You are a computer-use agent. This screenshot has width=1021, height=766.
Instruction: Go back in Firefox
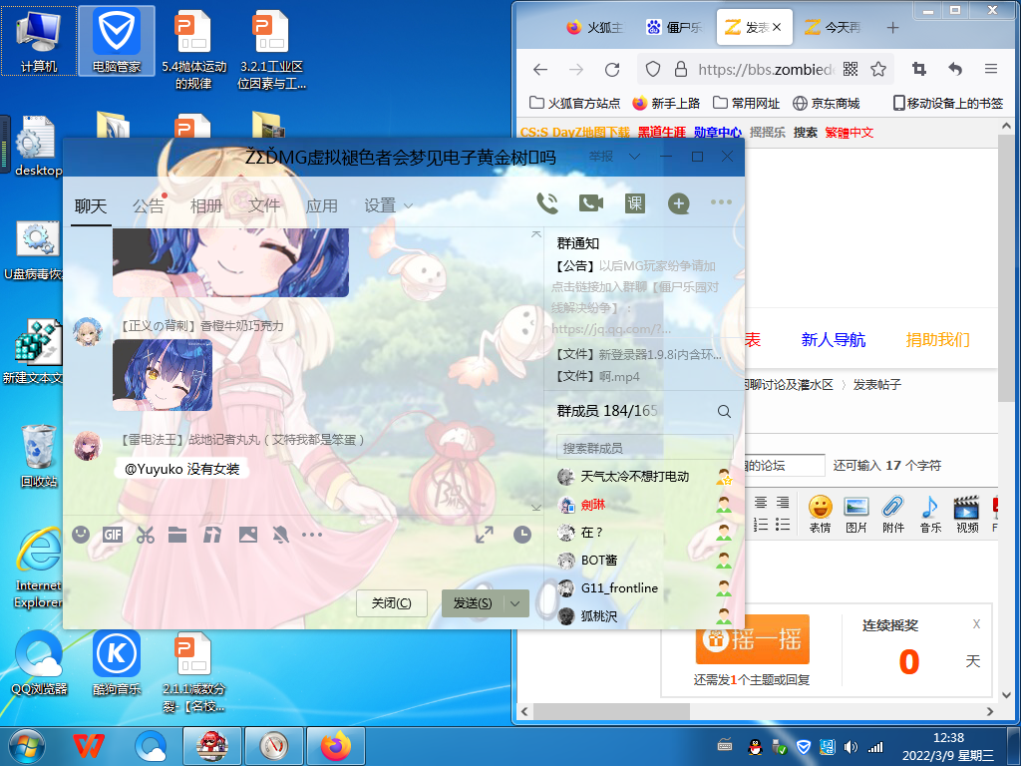(540, 69)
